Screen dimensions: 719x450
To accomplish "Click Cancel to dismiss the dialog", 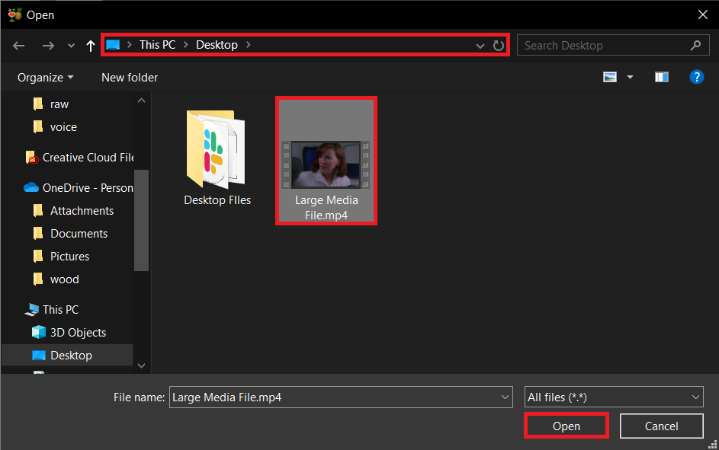I will coord(661,426).
